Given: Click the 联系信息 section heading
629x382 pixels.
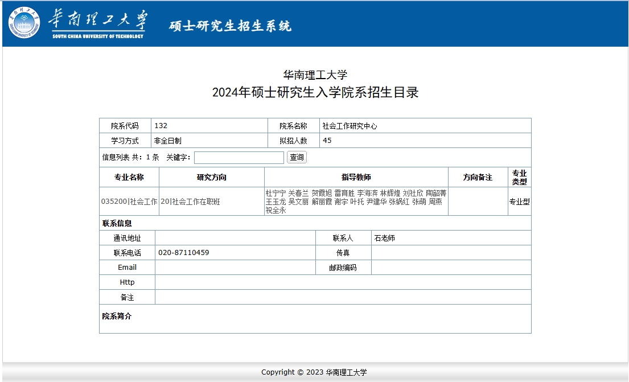Looking at the screenshot, I should click(x=117, y=223).
